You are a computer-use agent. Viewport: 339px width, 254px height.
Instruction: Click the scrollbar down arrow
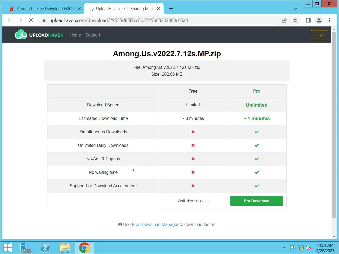[334, 236]
